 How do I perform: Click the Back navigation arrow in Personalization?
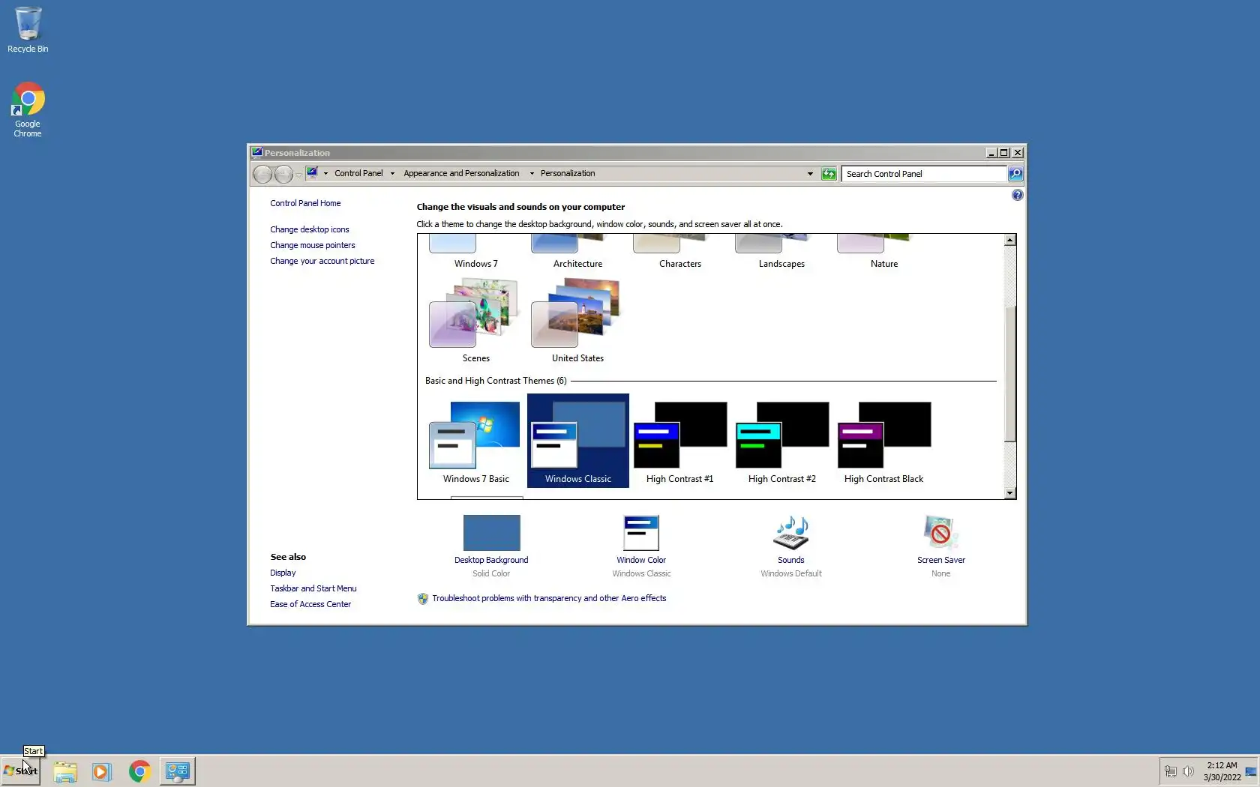click(262, 174)
